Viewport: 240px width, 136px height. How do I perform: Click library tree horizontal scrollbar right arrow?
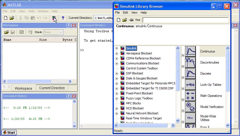[173, 125]
